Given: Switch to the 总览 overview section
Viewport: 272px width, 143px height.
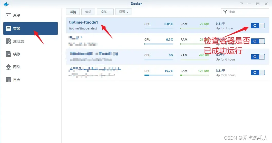Looking at the screenshot, I should tap(31, 16).
